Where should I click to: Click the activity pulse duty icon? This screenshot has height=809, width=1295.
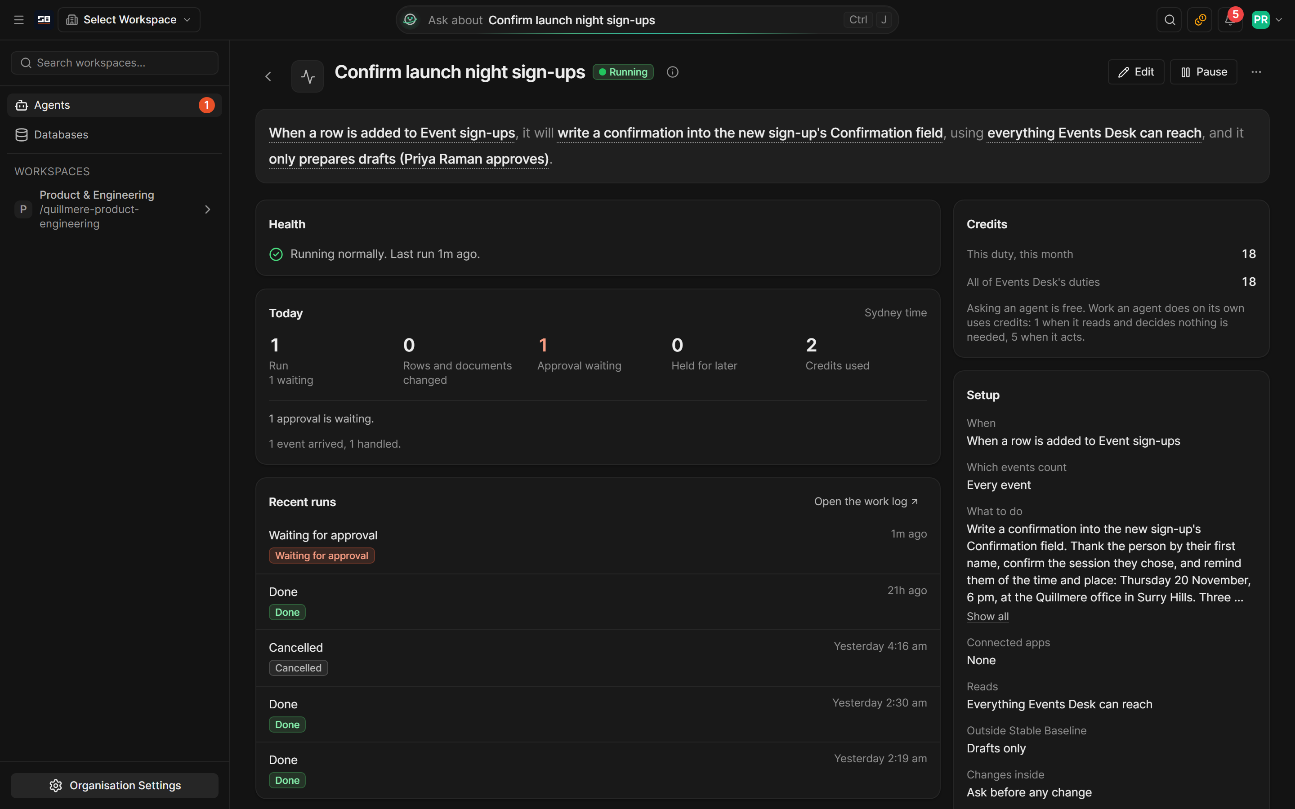pos(308,76)
